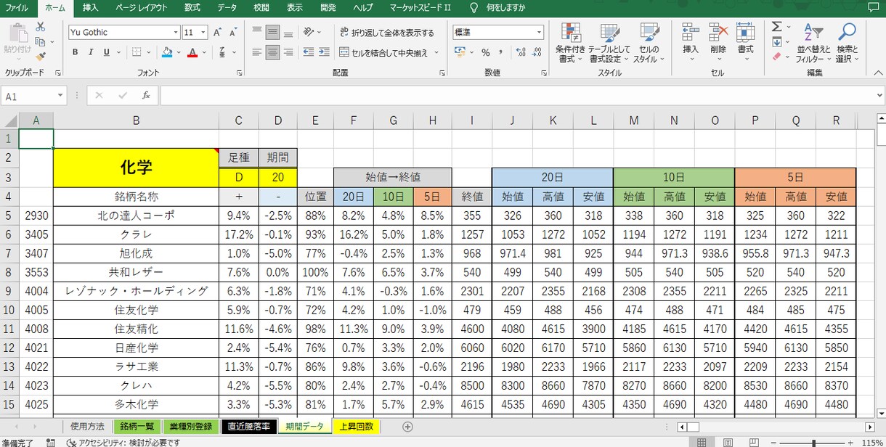Screen dimensions: 886x447
Task: Apply percent style format
Action: click(x=484, y=52)
